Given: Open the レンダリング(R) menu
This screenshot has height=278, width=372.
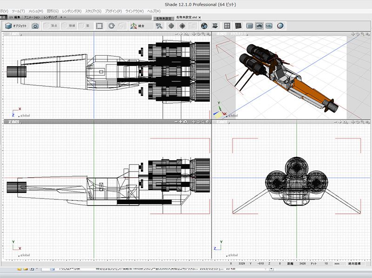Looking at the screenshot, I should (x=72, y=11).
